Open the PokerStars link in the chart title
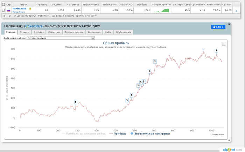 click(34, 26)
